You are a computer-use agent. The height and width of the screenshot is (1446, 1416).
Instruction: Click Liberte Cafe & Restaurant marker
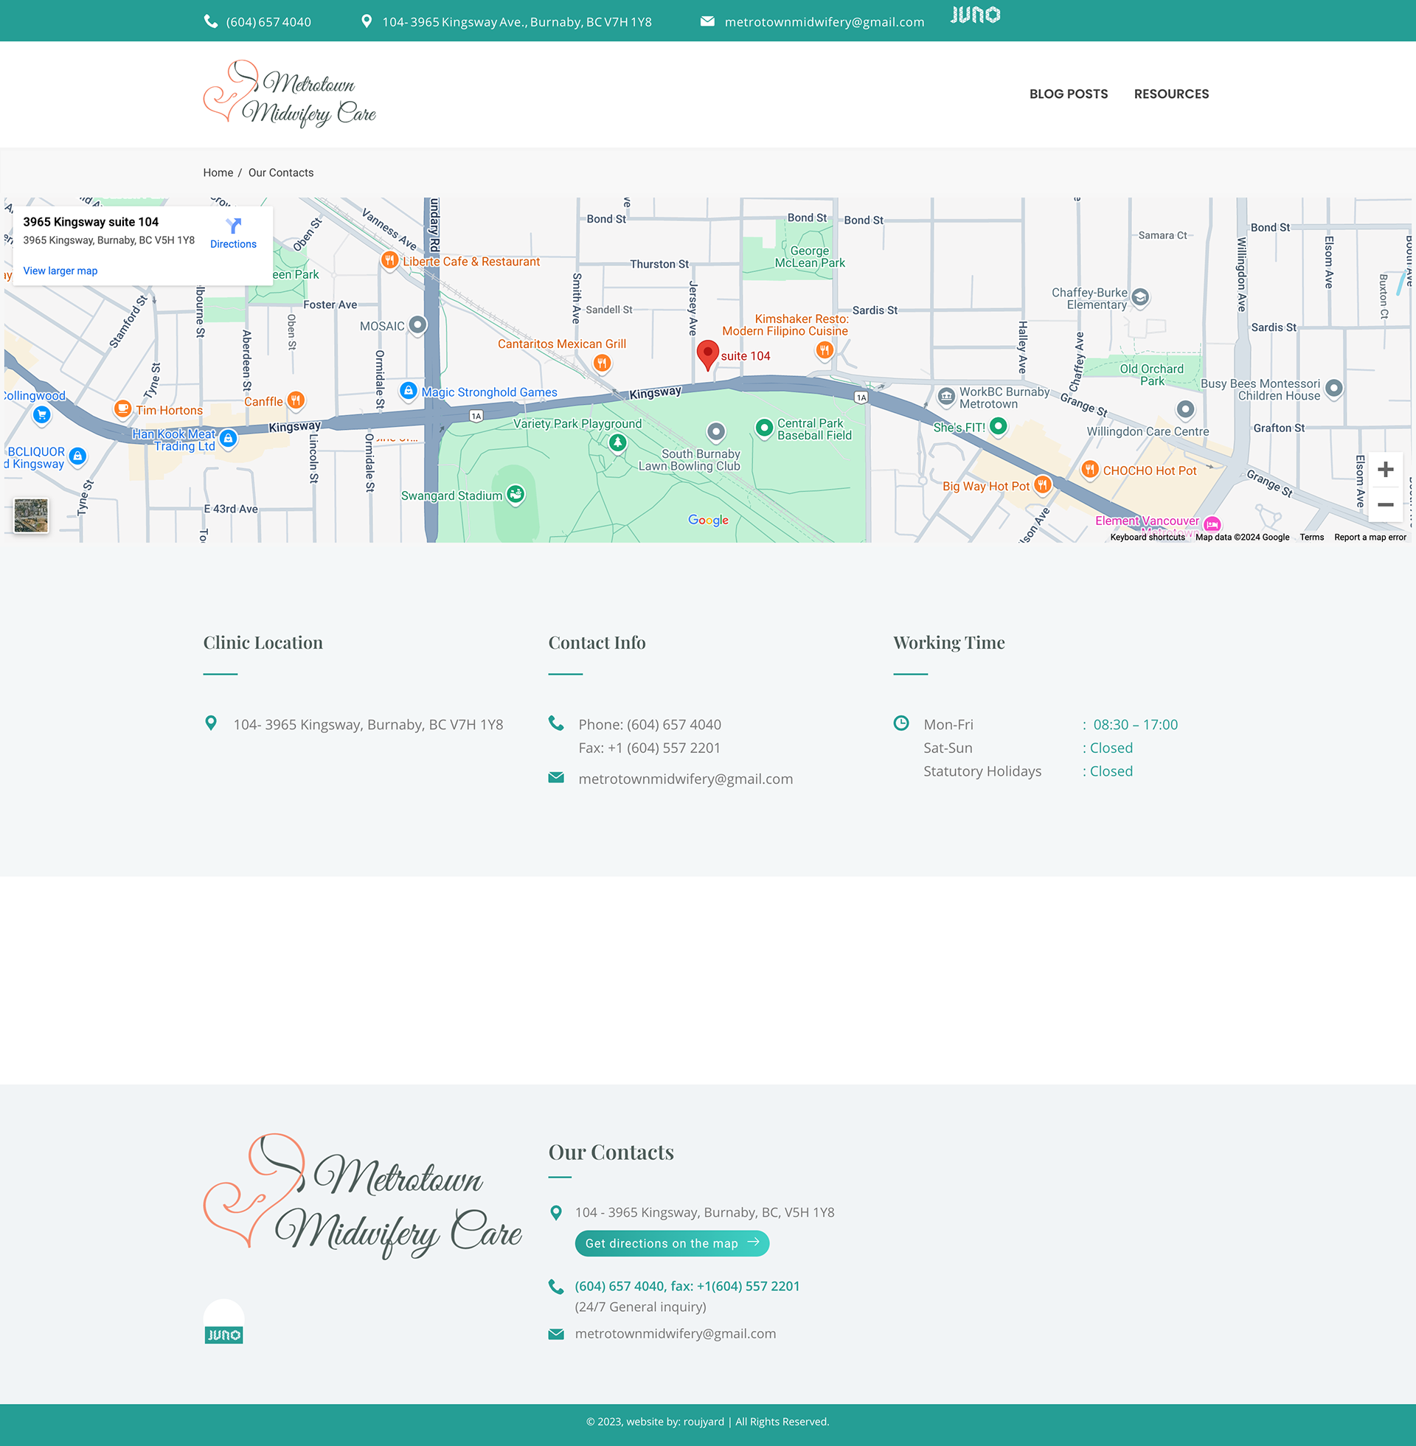pyautogui.click(x=389, y=260)
